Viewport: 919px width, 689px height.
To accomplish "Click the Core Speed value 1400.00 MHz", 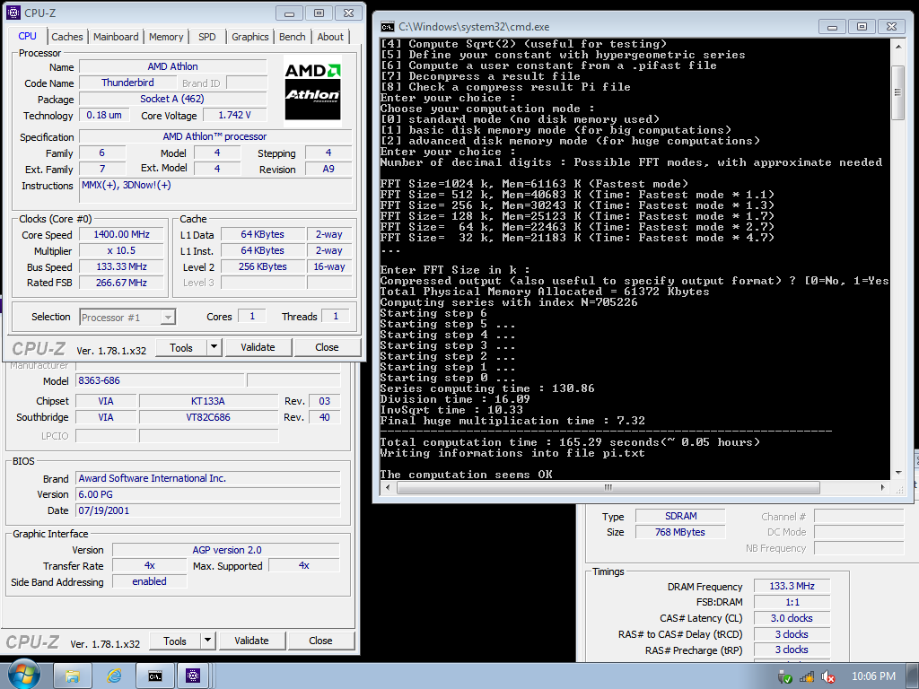I will [x=121, y=234].
